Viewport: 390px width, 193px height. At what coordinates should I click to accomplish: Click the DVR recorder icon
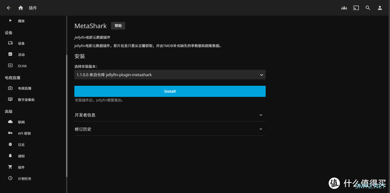[10, 99]
